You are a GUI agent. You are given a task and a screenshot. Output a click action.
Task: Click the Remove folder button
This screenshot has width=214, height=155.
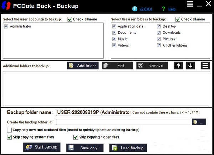coord(152,66)
